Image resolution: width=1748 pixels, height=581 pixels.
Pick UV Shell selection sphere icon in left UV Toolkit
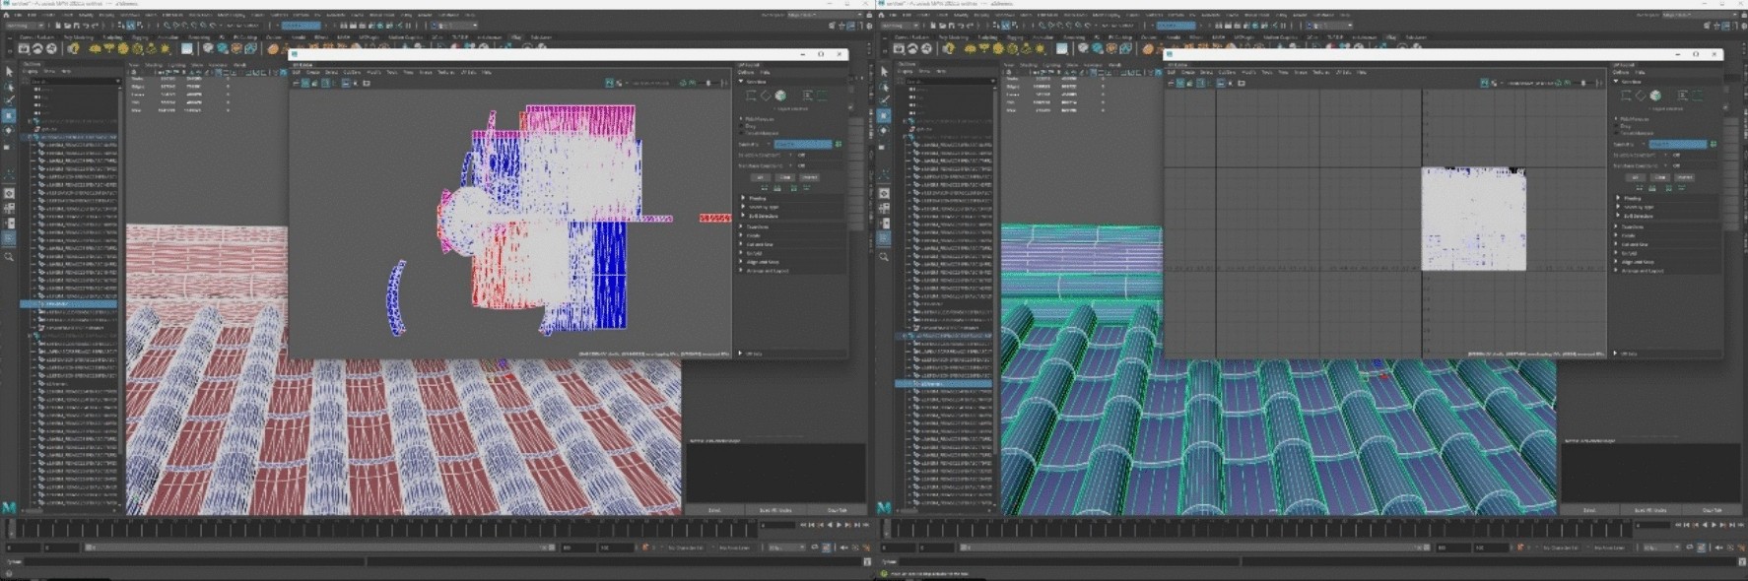pos(780,96)
